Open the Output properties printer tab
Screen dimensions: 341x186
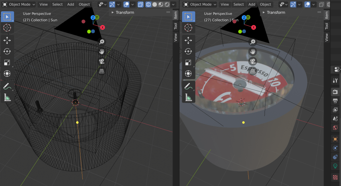pyautogui.click(x=335, y=101)
